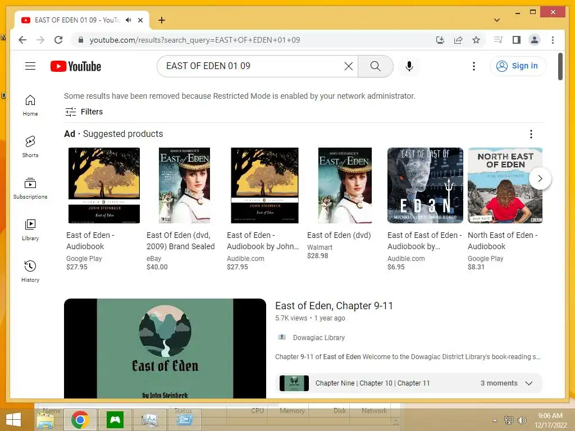Open a new browser tab
This screenshot has width=575, height=431.
tap(161, 20)
